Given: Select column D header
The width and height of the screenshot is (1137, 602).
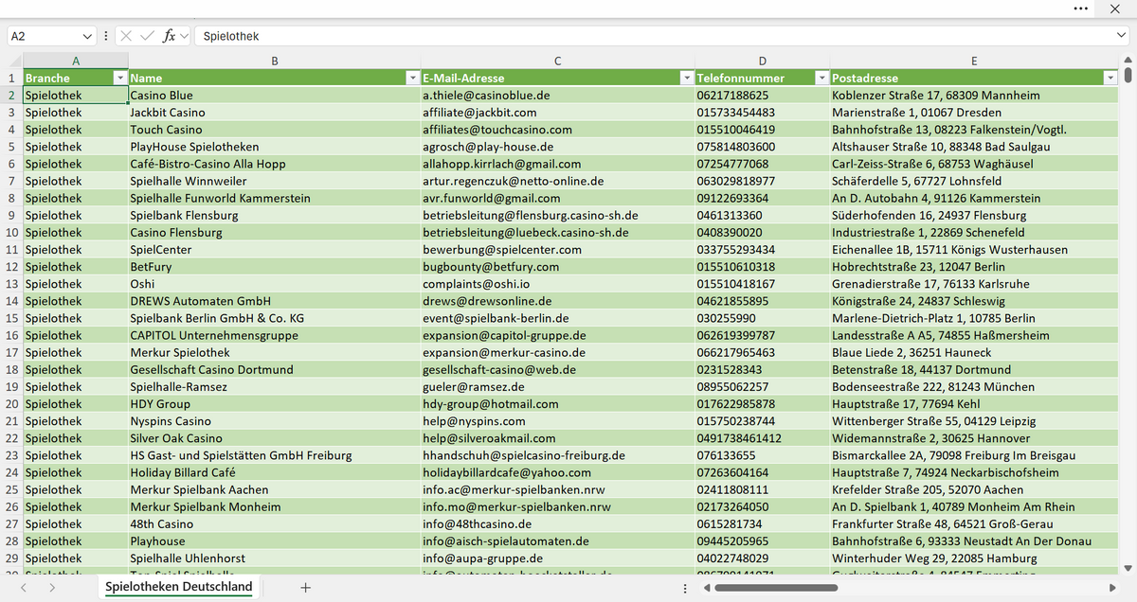Looking at the screenshot, I should (x=763, y=61).
